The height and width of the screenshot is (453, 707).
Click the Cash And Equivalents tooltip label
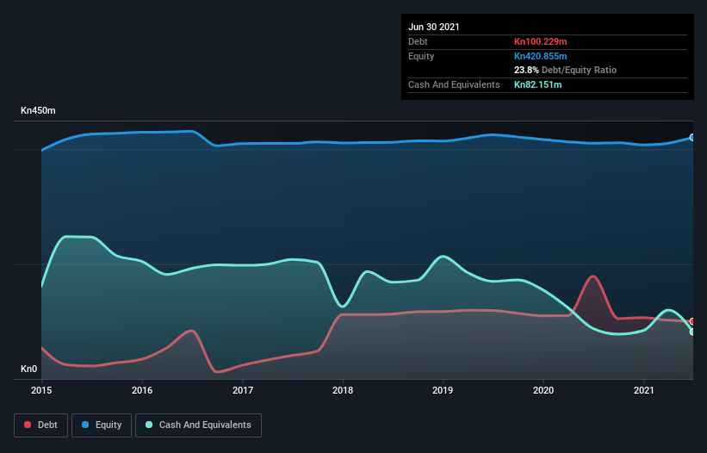[454, 84]
